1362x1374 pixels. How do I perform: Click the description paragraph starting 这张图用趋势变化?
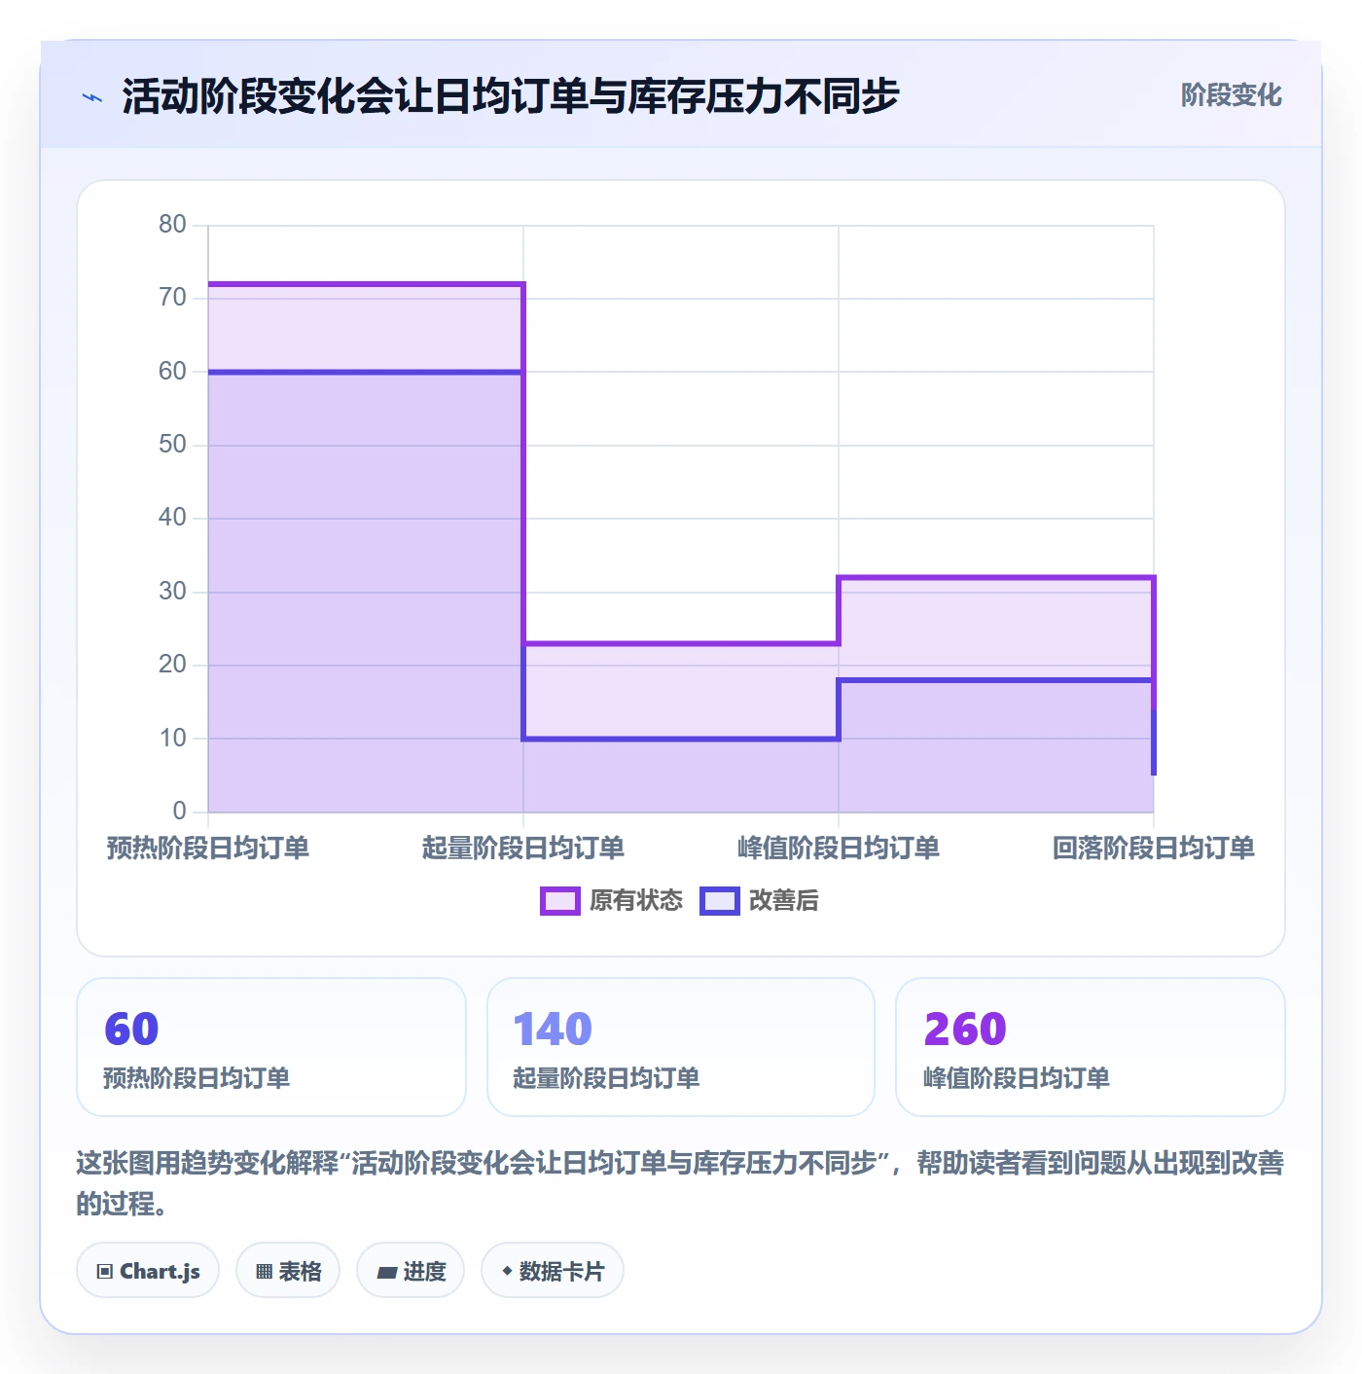click(680, 1183)
